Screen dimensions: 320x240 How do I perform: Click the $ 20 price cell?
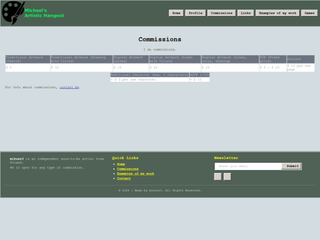tap(175, 68)
